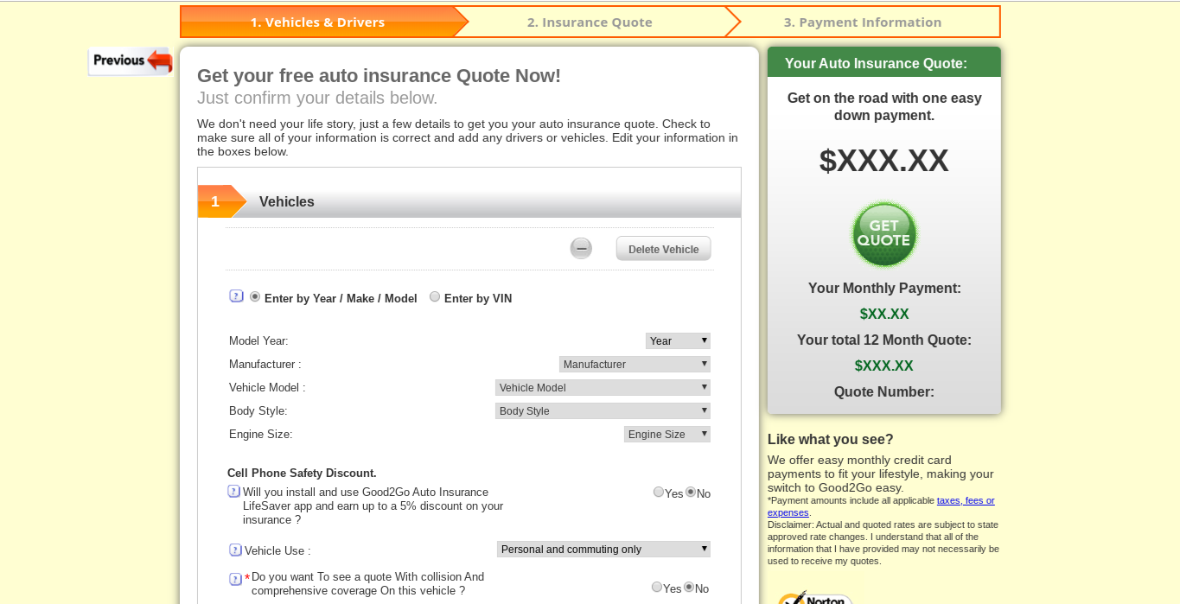
Task: Go to step 1 Vehicles & Drivers
Action: (x=317, y=22)
